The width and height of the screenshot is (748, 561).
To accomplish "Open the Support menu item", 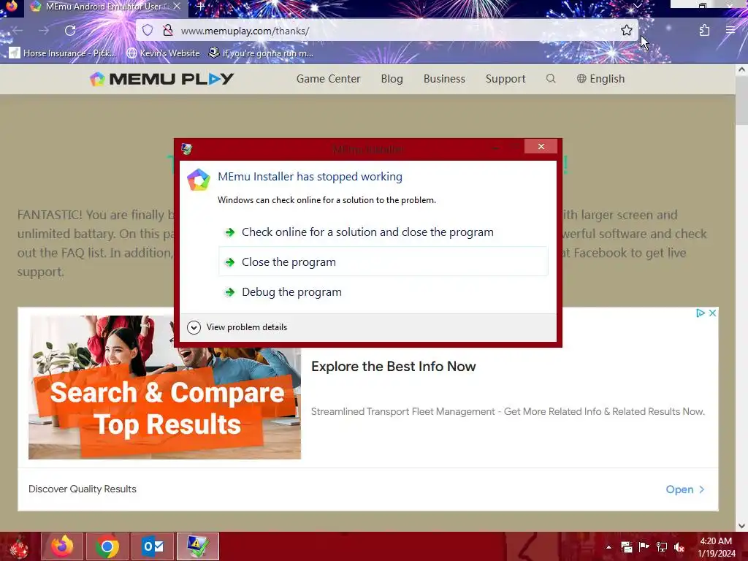I will [x=505, y=79].
